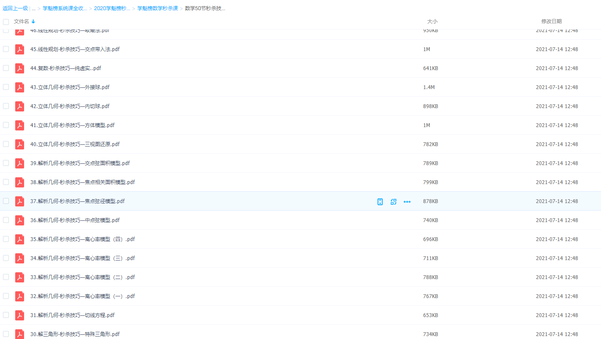Image resolution: width=601 pixels, height=339 pixels.
Task: Click PDF icon of 40.立体几何 三视图还原 file
Action: (19, 144)
